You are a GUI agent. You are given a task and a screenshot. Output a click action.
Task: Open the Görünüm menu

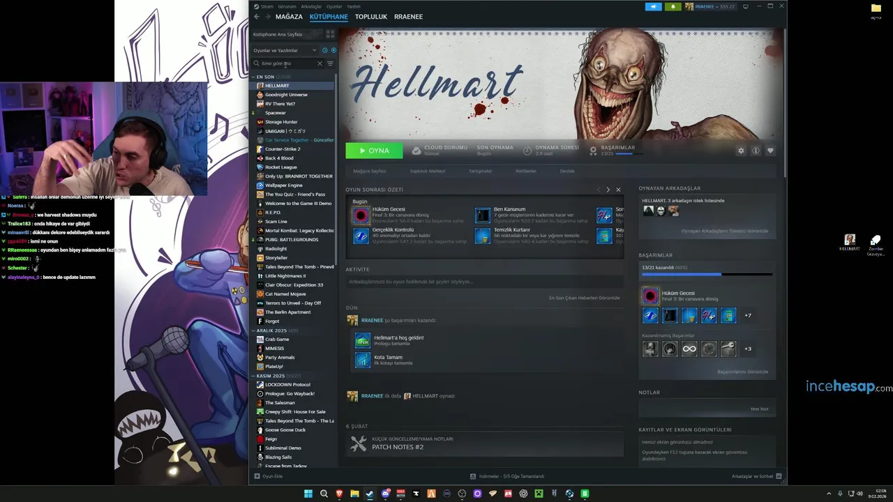pyautogui.click(x=287, y=6)
